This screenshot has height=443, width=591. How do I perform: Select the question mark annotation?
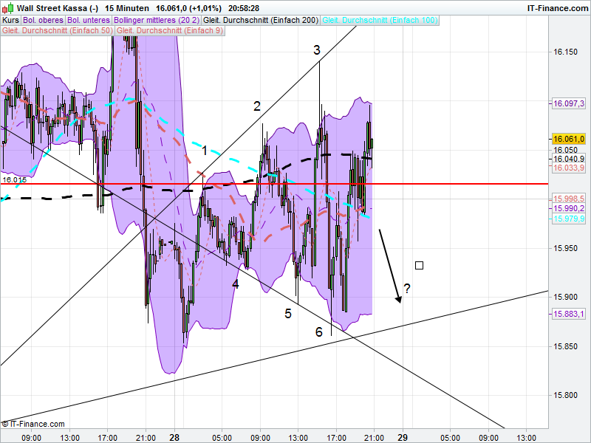click(x=408, y=289)
